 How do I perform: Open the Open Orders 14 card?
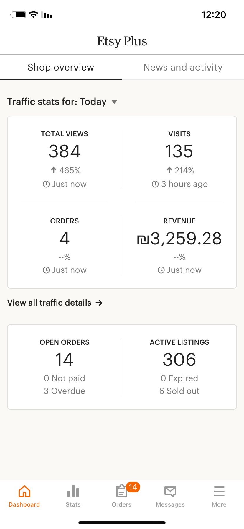(65, 359)
